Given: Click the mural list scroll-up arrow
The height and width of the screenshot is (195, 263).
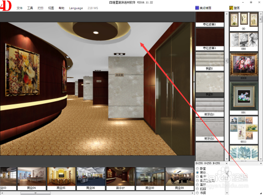Looking at the screenshot, I should [261, 14].
